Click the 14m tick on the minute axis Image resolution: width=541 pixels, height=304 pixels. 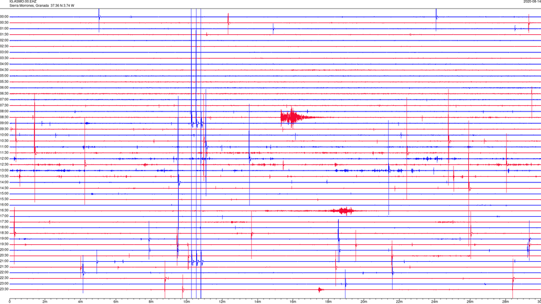click(x=258, y=302)
